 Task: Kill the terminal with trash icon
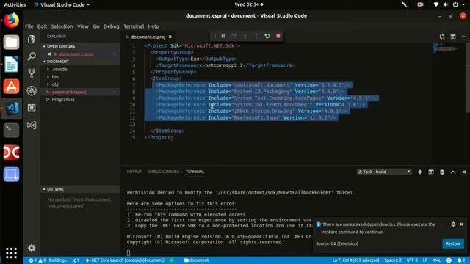point(442,172)
